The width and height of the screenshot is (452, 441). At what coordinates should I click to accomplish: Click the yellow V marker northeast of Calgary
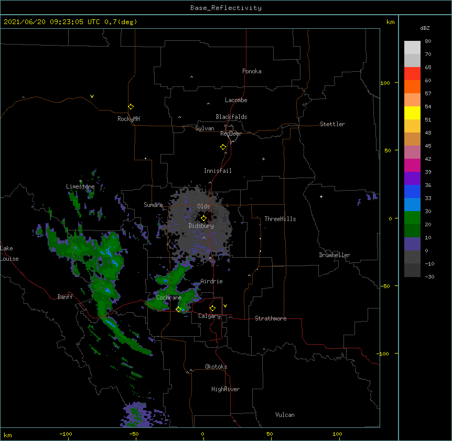click(x=225, y=306)
